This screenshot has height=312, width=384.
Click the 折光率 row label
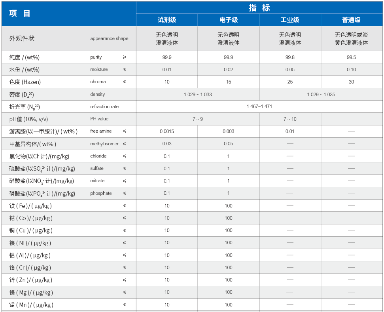tap(25, 107)
